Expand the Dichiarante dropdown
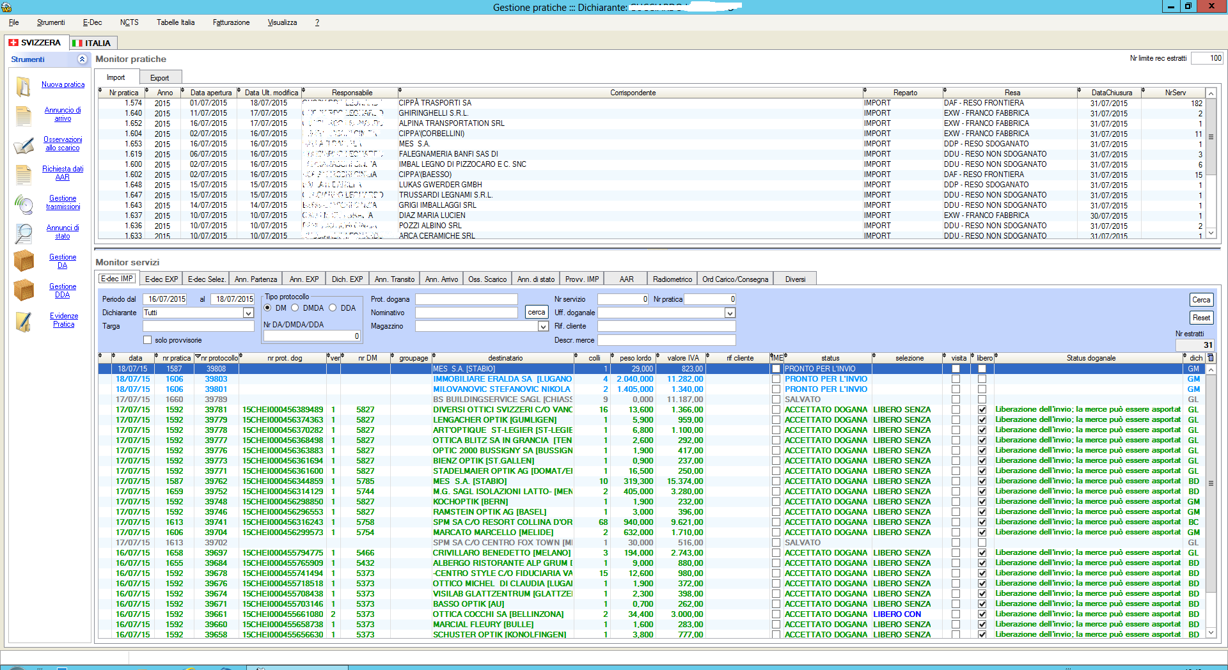 pyautogui.click(x=248, y=313)
